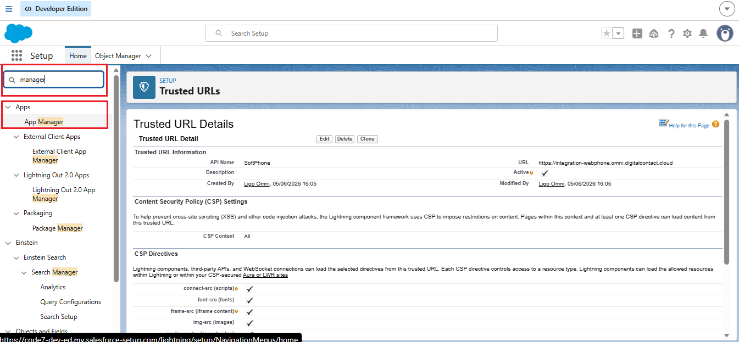Click the magnifier icon in Quick Find
Screen dimensions: 739x342
[12, 80]
